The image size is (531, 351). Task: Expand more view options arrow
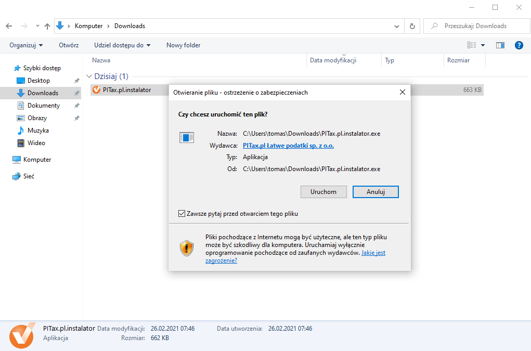point(483,45)
